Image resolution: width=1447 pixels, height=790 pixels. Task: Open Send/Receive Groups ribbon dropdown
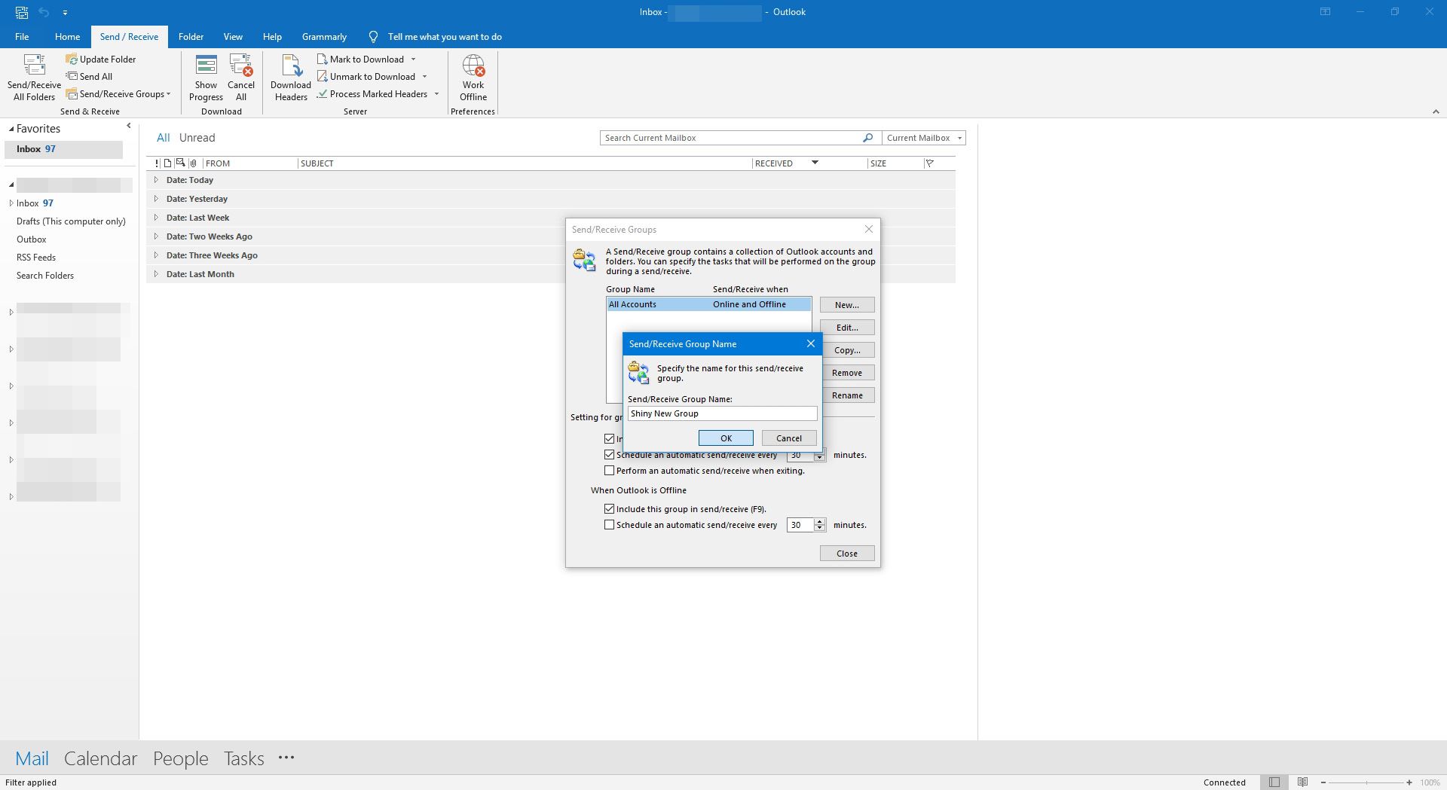118,93
